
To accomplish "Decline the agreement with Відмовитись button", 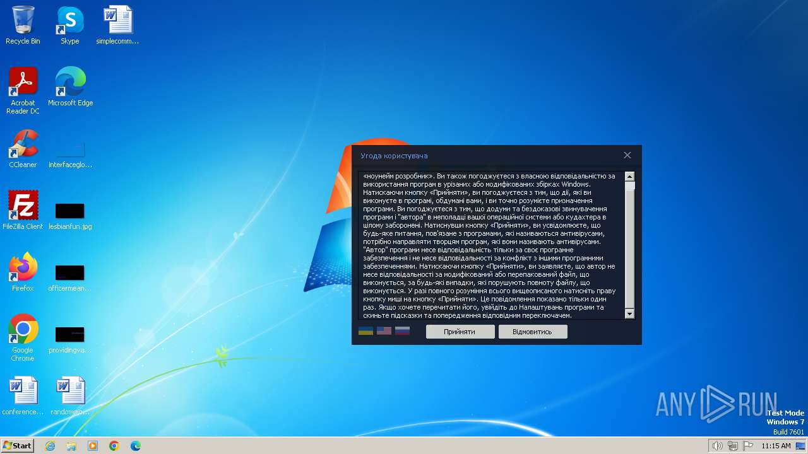I will [x=533, y=332].
